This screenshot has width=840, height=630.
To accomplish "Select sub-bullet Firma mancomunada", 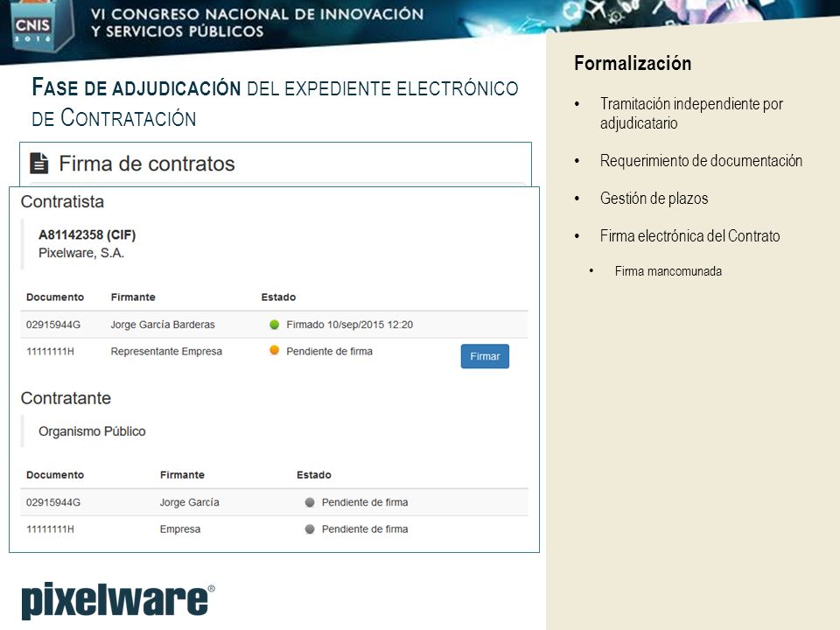I will click(668, 271).
